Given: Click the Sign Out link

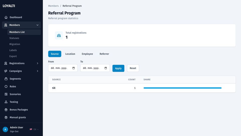Looking at the screenshot, I should [x=14, y=131].
